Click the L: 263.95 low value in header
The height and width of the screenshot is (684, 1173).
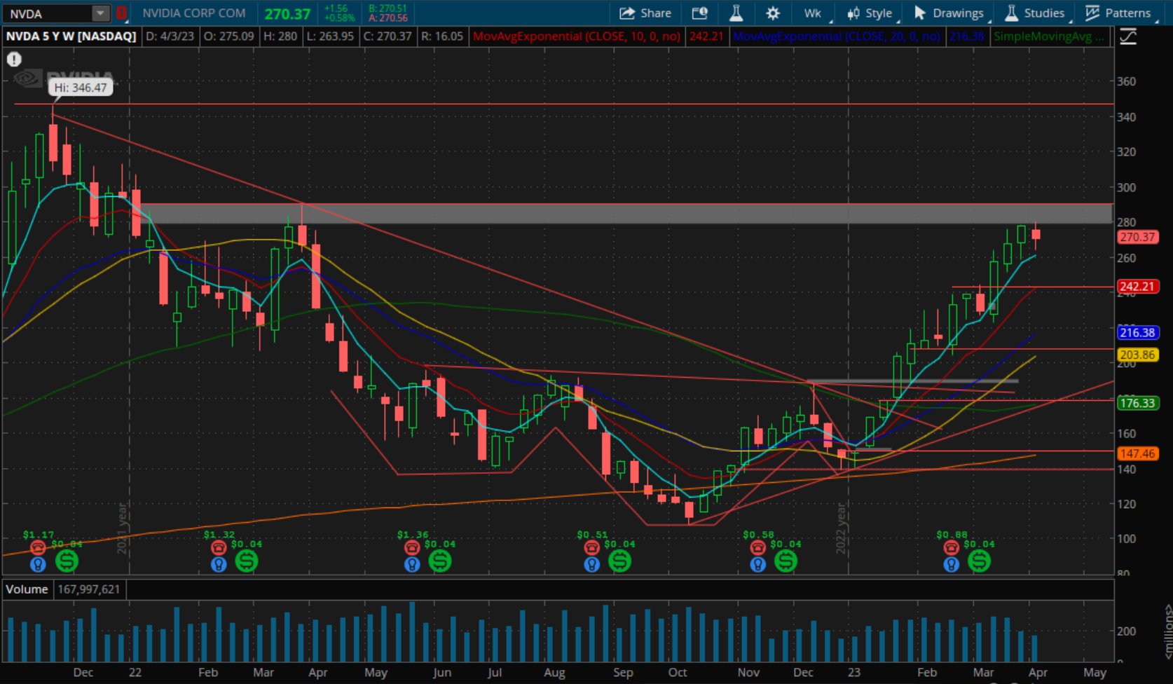[331, 36]
